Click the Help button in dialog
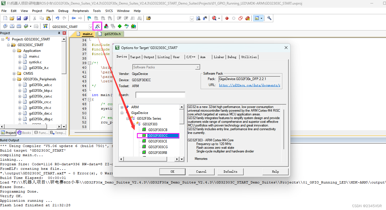Viewport: 386px width, 210px height. [275, 172]
